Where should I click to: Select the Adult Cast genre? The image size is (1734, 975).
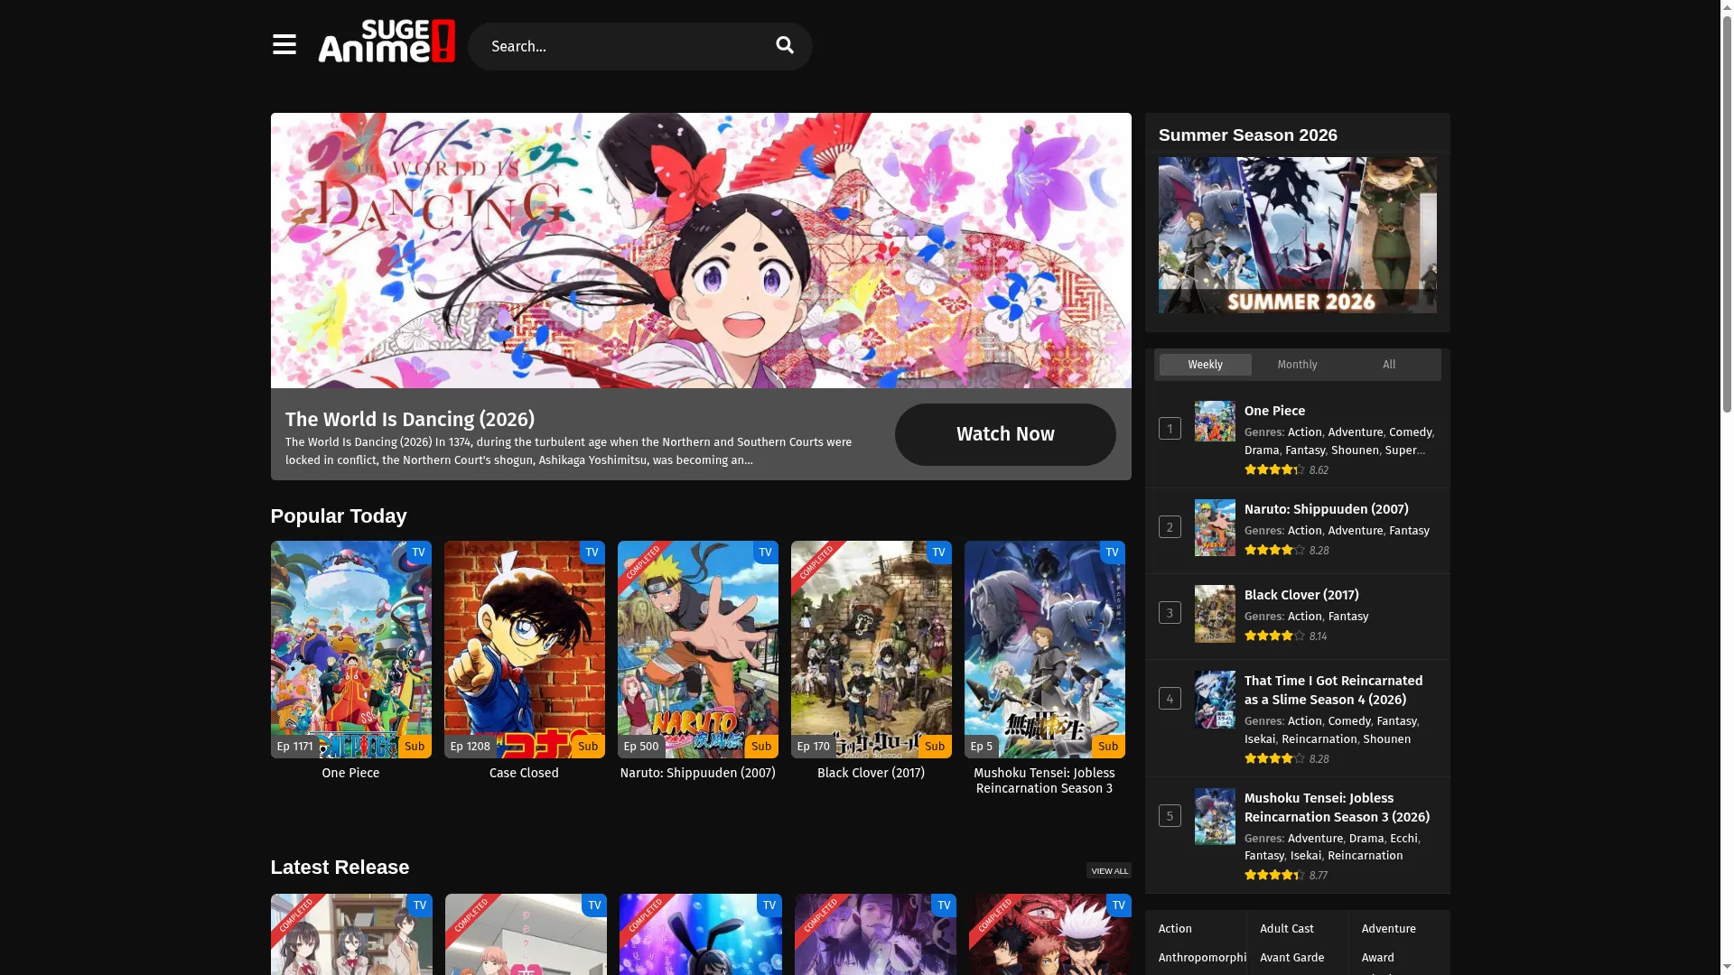coord(1287,929)
